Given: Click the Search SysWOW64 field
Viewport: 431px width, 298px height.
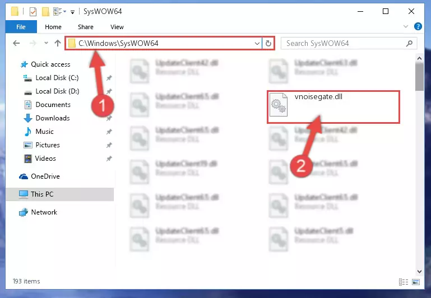Looking at the screenshot, I should [x=349, y=43].
